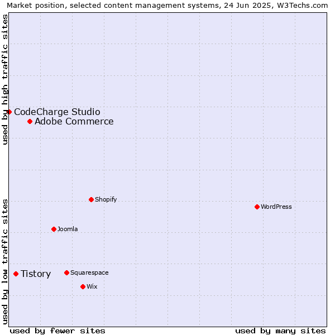The width and height of the screenshot is (335, 335).
Task: Select the 'WordPress' label text
Action: (x=276, y=207)
